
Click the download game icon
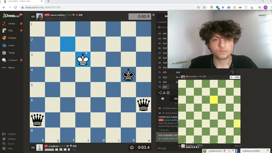[x=164, y=93]
